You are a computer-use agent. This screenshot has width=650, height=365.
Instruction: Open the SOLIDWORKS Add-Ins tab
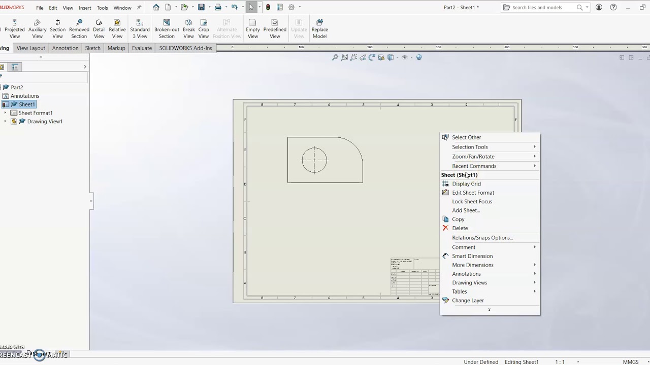coord(185,48)
